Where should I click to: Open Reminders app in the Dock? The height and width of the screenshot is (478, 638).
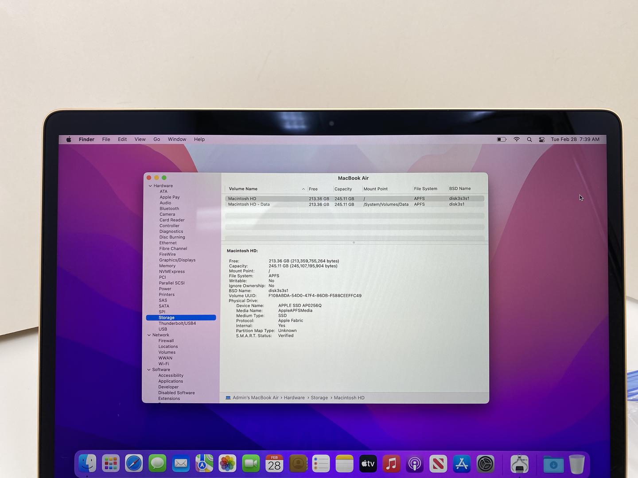321,463
